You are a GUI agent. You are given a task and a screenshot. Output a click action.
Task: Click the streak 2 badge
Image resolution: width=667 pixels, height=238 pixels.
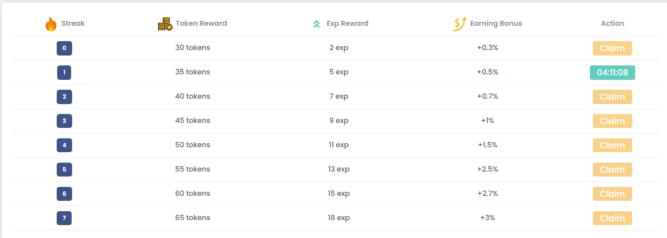tap(64, 97)
